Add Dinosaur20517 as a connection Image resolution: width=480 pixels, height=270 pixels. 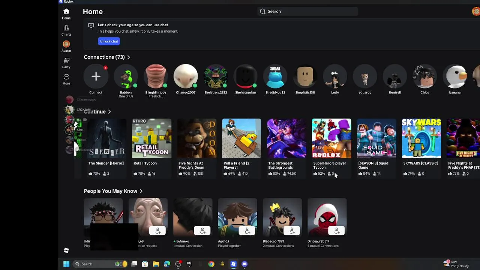coord(337,231)
